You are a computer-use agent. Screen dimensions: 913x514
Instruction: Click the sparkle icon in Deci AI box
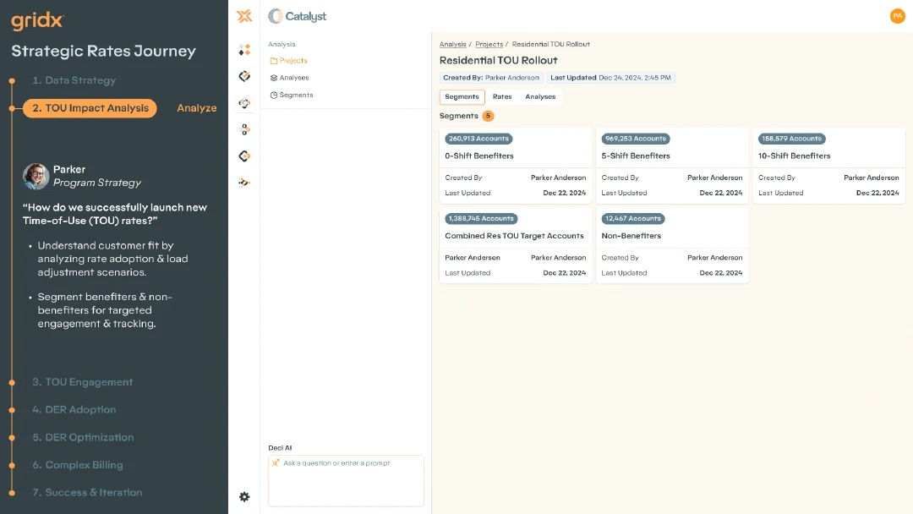[276, 462]
